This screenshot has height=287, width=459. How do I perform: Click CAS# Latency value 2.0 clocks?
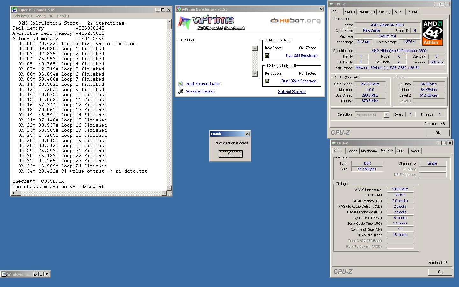pyautogui.click(x=400, y=201)
